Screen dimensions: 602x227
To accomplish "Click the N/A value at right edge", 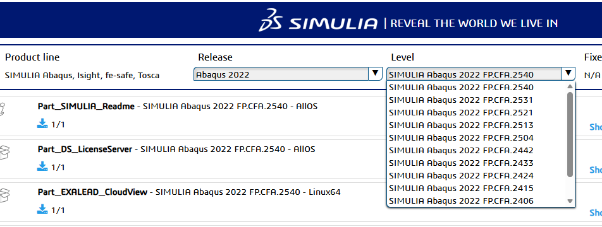I will click(593, 76).
